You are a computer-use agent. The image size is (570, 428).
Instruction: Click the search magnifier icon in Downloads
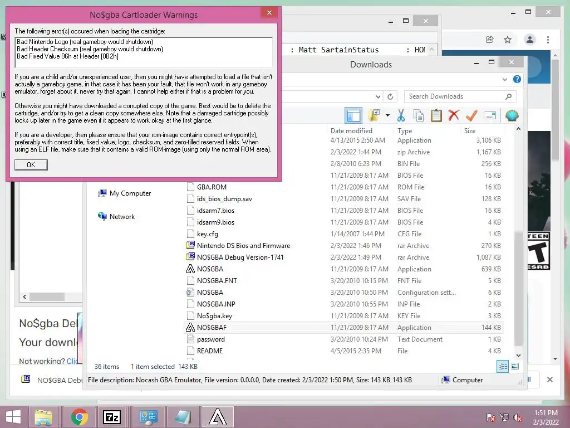tap(508, 96)
